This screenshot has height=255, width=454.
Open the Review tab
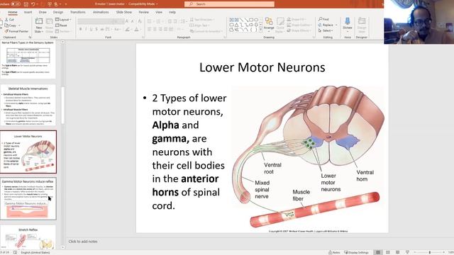point(143,12)
